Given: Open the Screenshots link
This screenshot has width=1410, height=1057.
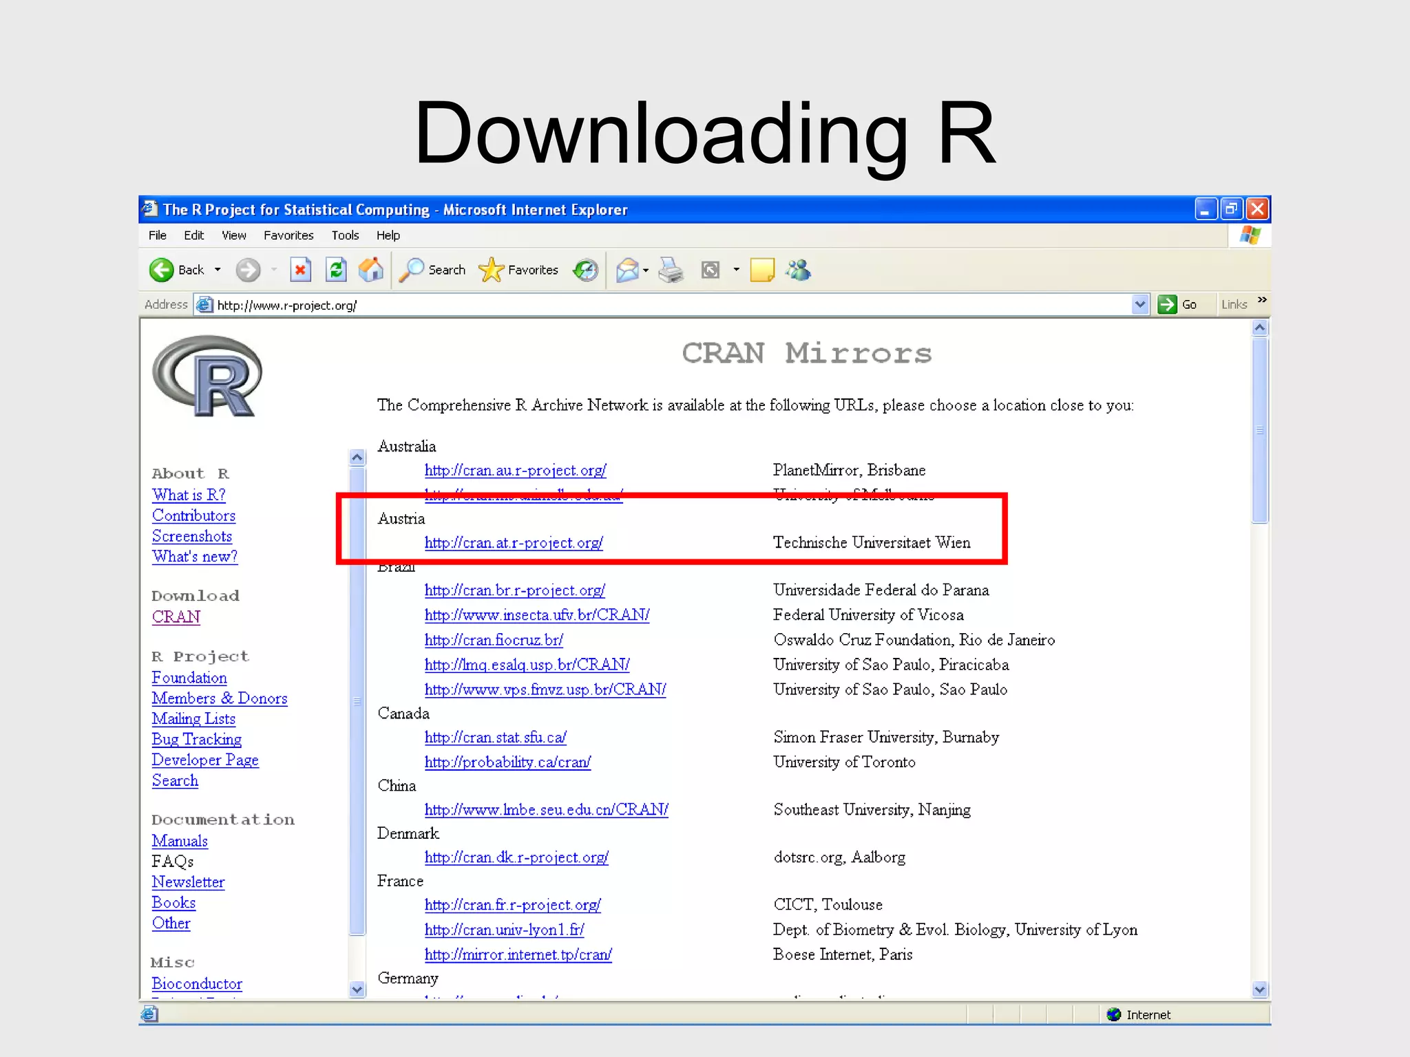Looking at the screenshot, I should [x=192, y=536].
